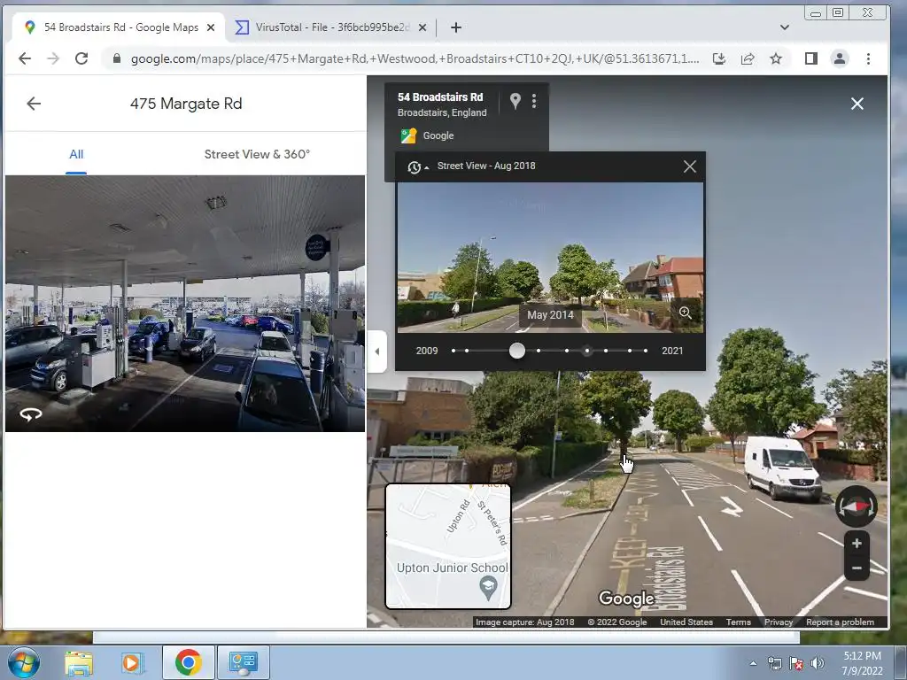Close the Street View date panel
Screen dimensions: 907x680
pos(689,166)
